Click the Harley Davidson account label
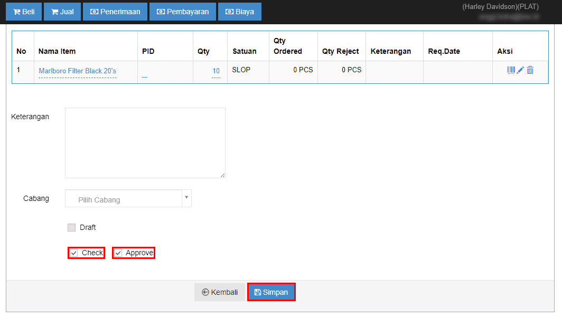 (500, 7)
